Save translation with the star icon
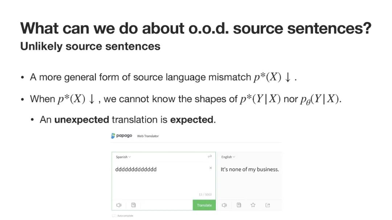 pyautogui.click(x=253, y=205)
